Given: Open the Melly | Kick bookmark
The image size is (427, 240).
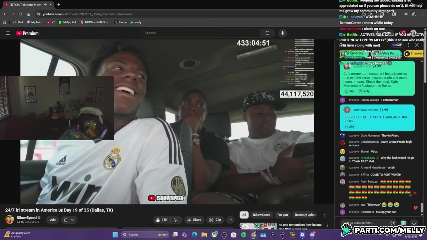Looking at the screenshot, I should coord(67,22).
